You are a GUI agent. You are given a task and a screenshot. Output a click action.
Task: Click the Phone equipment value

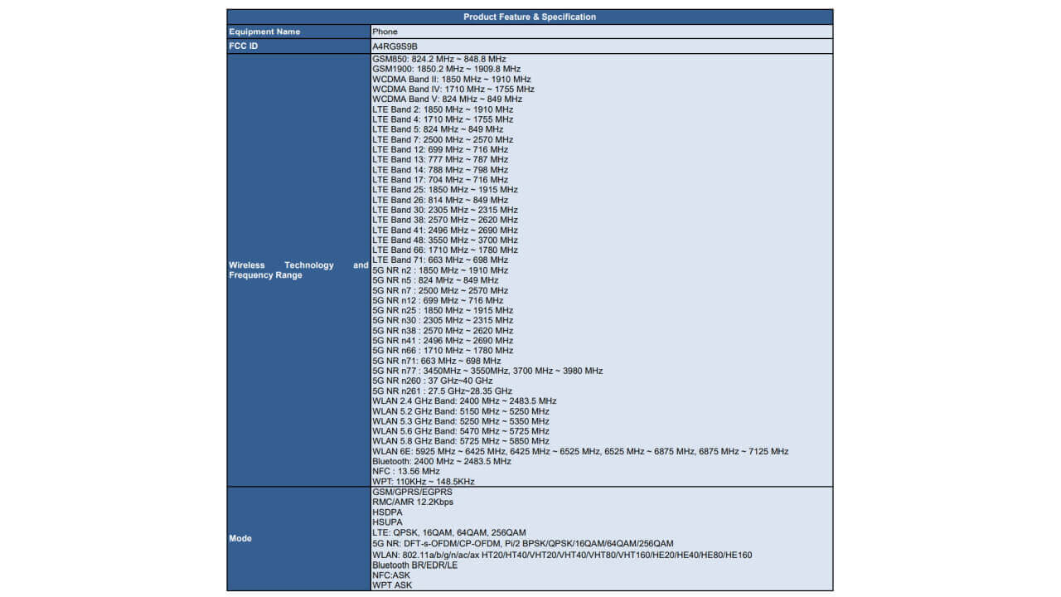coord(385,32)
